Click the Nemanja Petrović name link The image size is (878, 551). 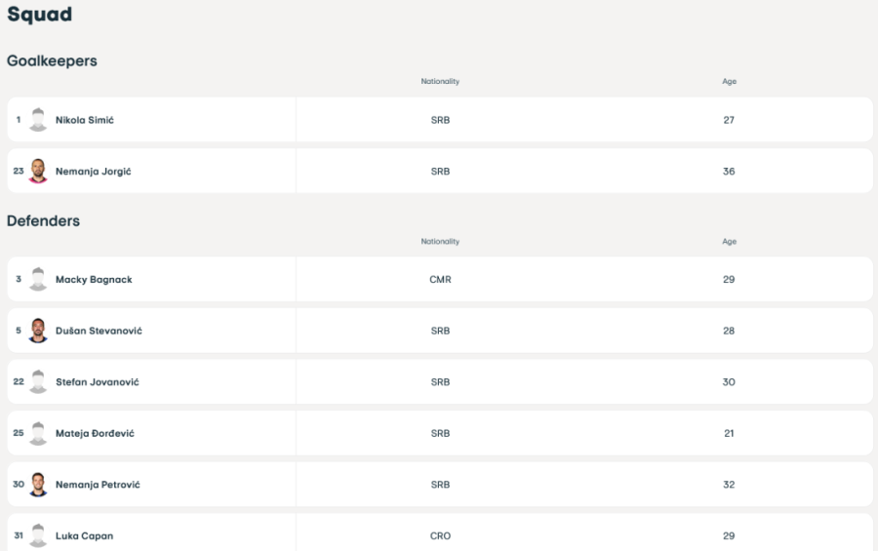(x=98, y=485)
